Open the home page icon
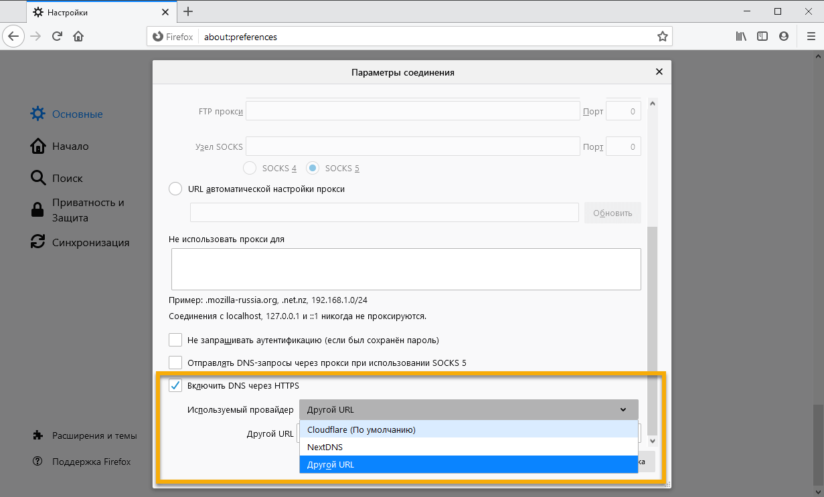Image resolution: width=824 pixels, height=497 pixels. click(x=78, y=36)
